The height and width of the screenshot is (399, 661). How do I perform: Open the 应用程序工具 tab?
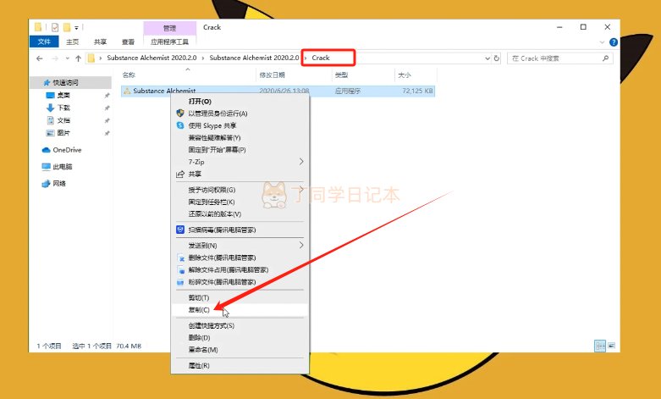(169, 42)
